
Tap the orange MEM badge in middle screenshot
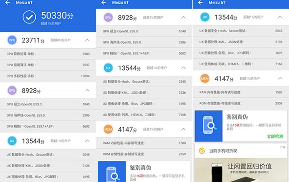pos(108,129)
